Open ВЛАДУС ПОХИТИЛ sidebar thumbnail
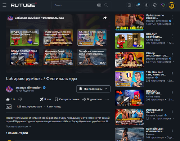The width and height of the screenshot is (180, 141). (130, 98)
